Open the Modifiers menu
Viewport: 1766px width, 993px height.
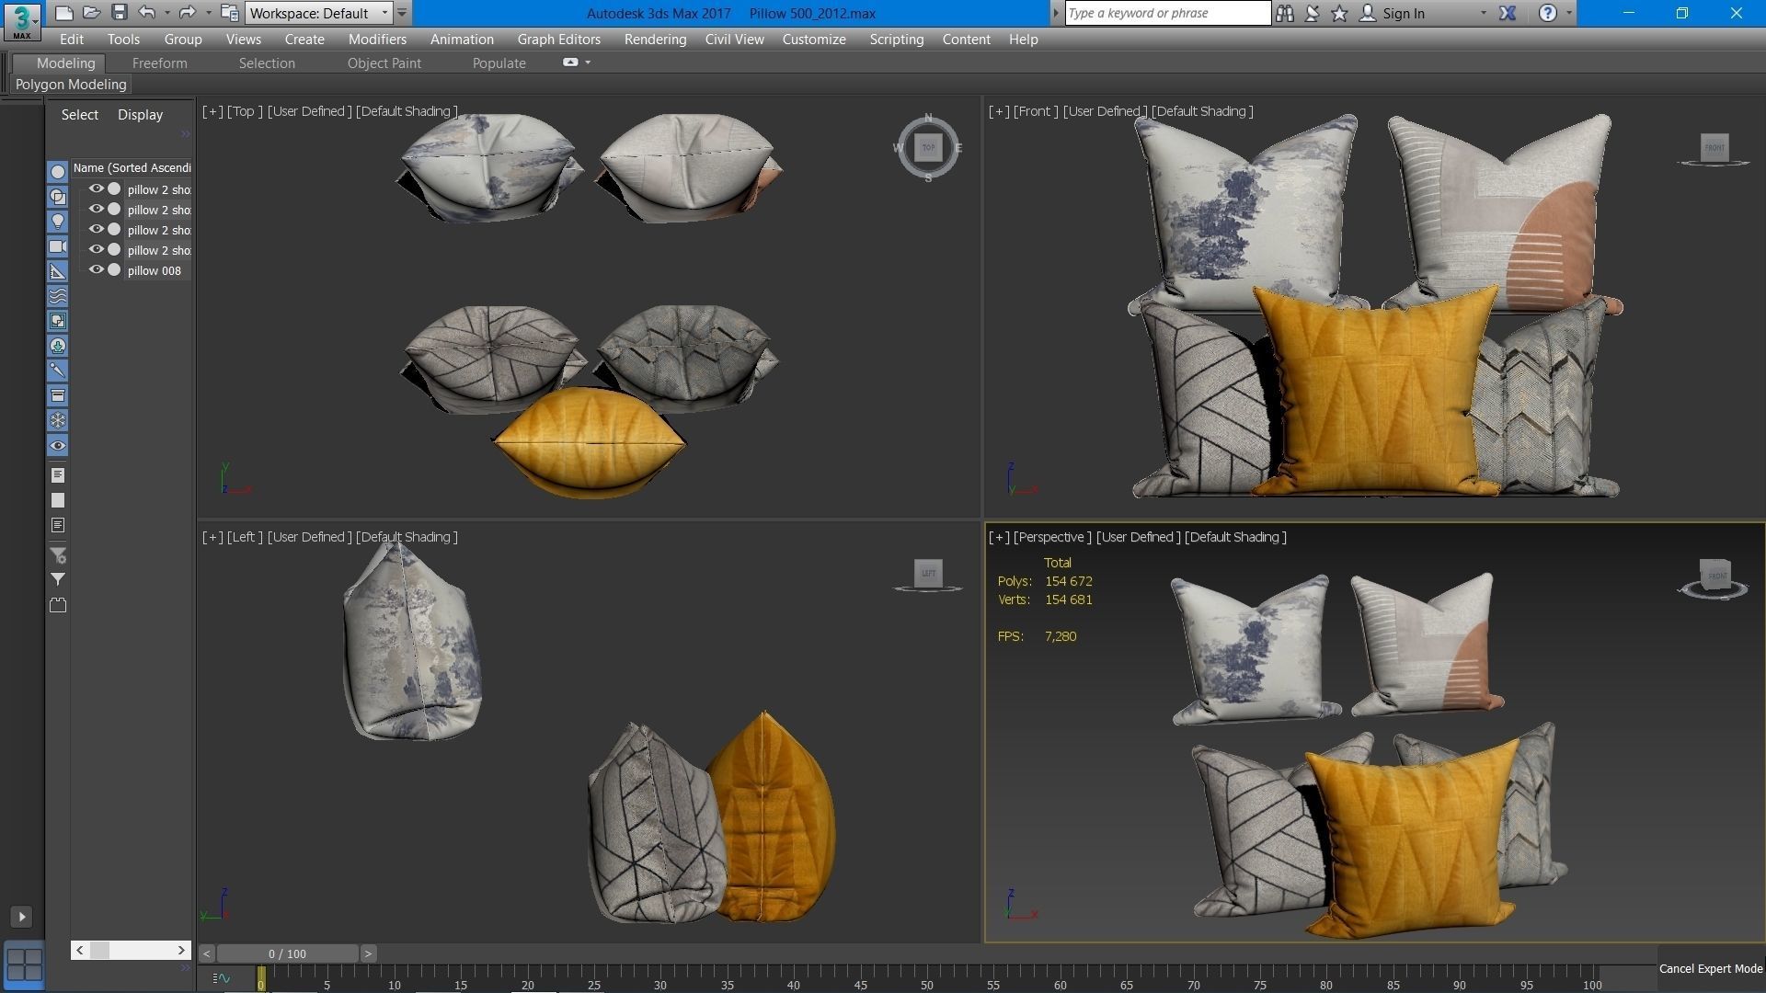[x=377, y=40]
